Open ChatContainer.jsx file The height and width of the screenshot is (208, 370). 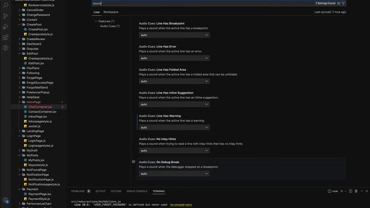[x=40, y=107]
